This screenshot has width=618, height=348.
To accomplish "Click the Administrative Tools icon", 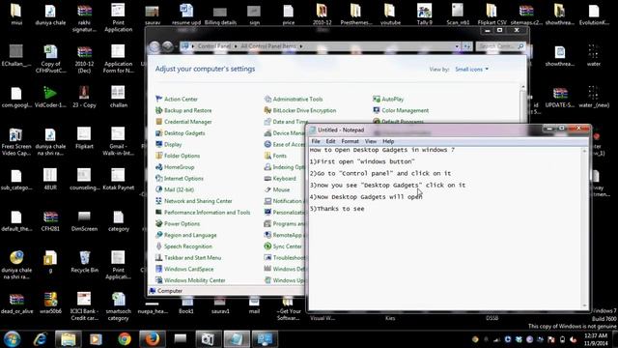I will coord(267,99).
